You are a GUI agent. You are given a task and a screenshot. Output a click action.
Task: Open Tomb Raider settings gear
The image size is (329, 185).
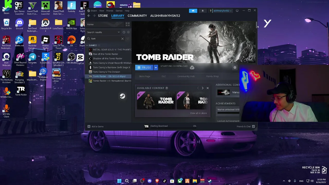(x=235, y=68)
